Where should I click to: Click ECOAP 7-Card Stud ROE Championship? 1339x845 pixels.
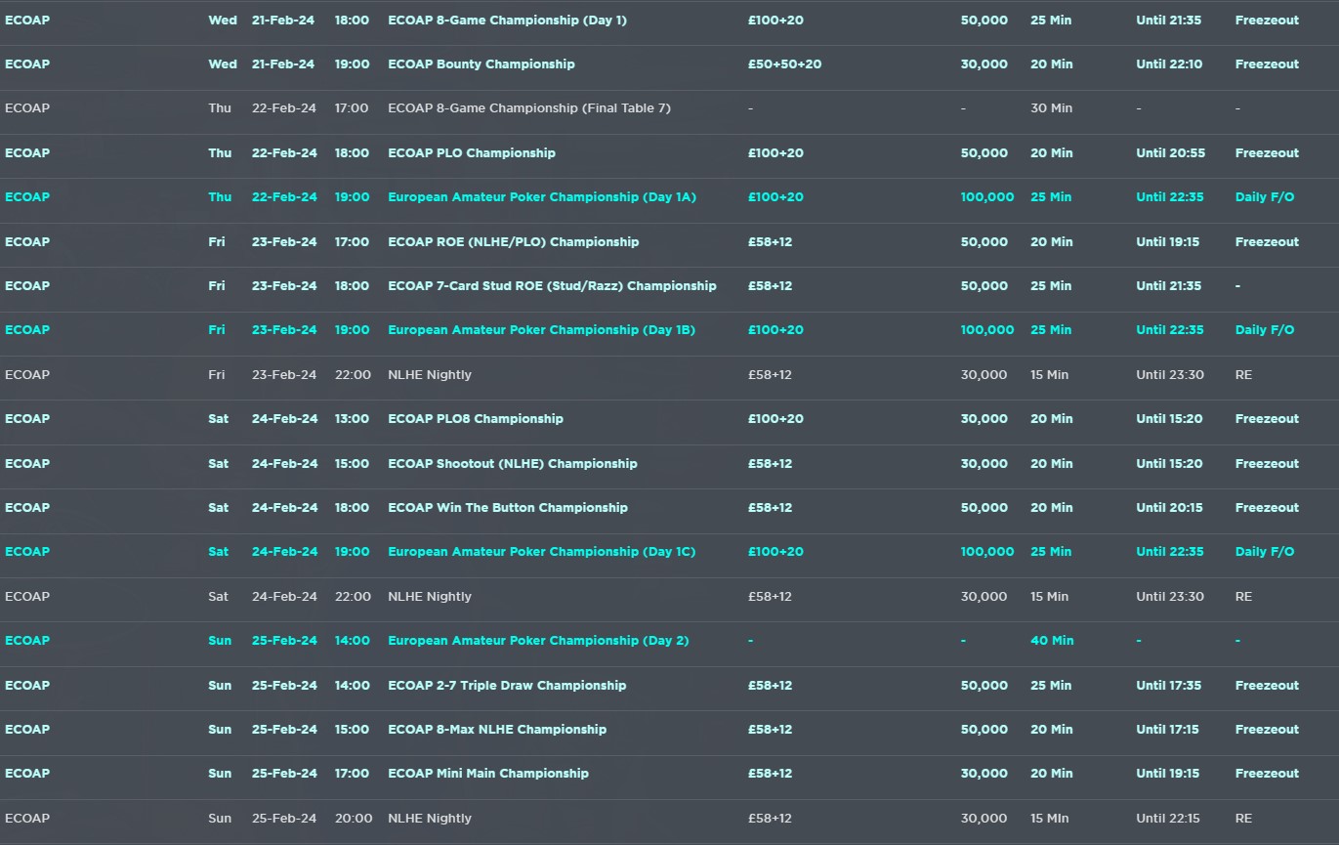[552, 286]
